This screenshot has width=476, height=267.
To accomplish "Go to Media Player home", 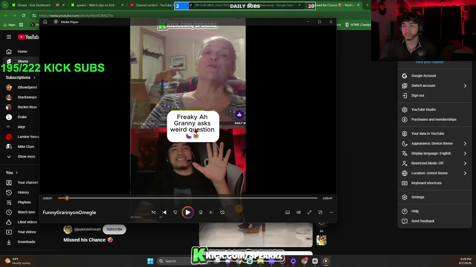I will [x=45, y=22].
